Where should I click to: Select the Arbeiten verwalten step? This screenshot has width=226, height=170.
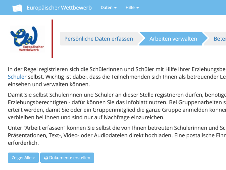click(x=173, y=39)
